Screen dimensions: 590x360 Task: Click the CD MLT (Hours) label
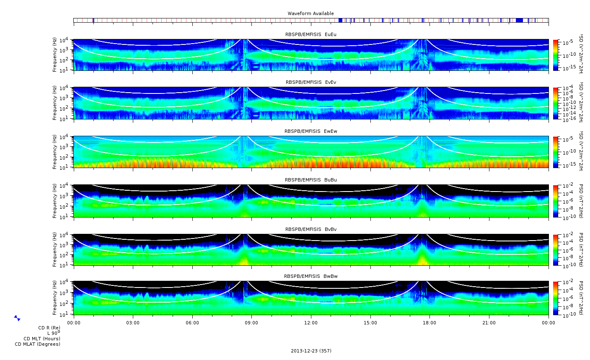[x=42, y=339]
